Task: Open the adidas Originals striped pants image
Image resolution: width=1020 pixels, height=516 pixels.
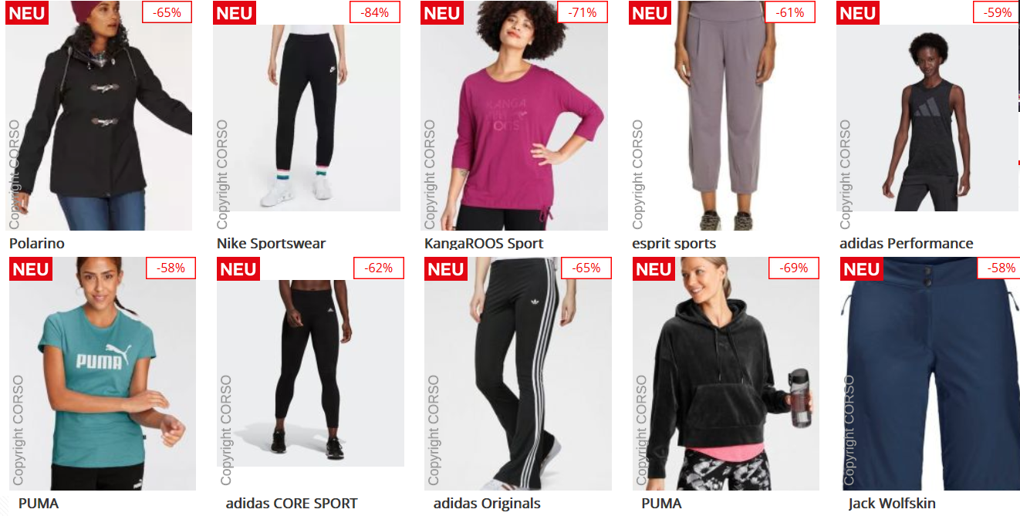Action: [x=518, y=374]
